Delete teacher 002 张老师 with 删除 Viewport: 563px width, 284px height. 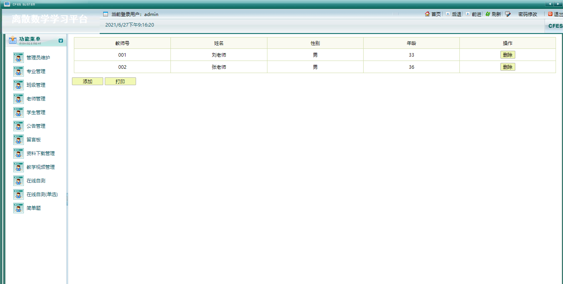508,67
